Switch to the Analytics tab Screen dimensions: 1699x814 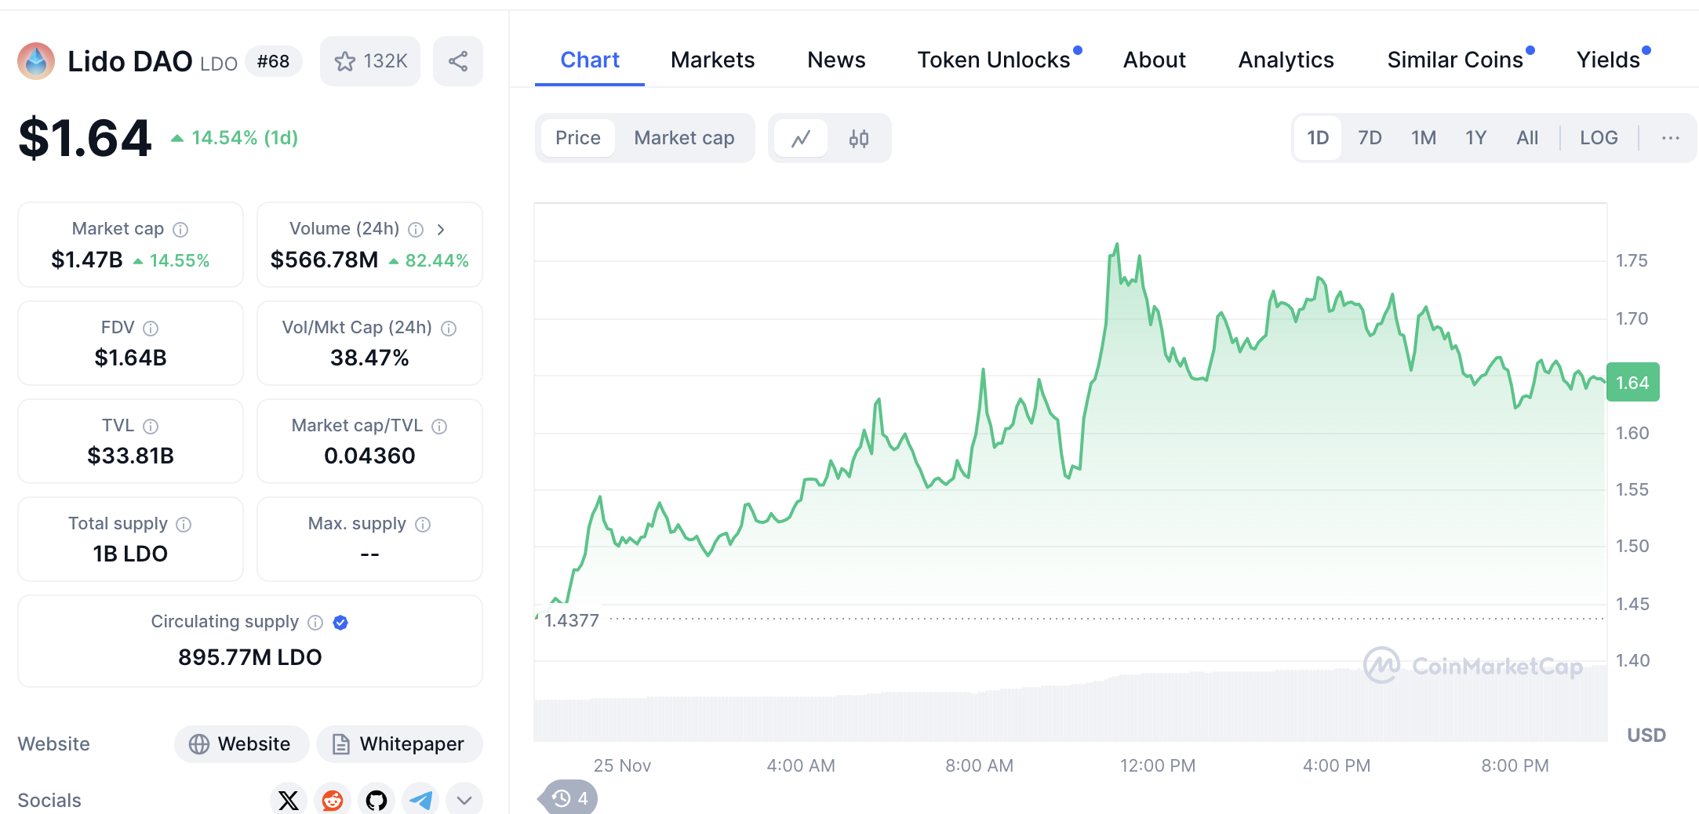[1286, 60]
